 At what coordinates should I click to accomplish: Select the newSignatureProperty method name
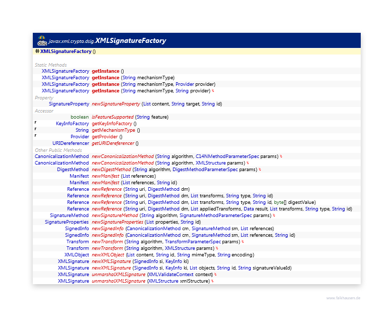116,104
